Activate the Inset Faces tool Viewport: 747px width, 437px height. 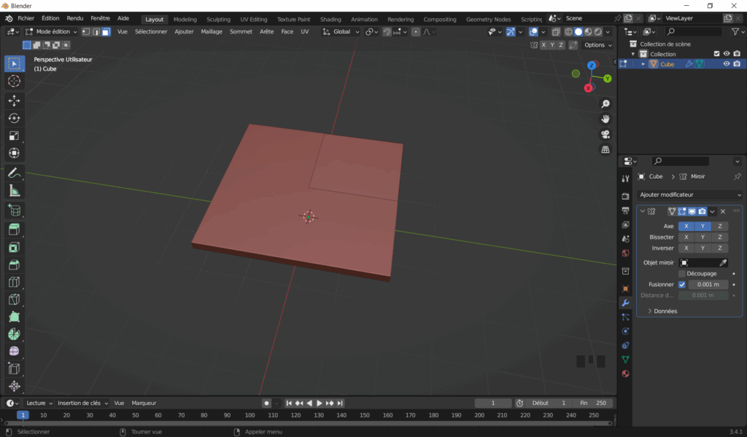pyautogui.click(x=15, y=247)
